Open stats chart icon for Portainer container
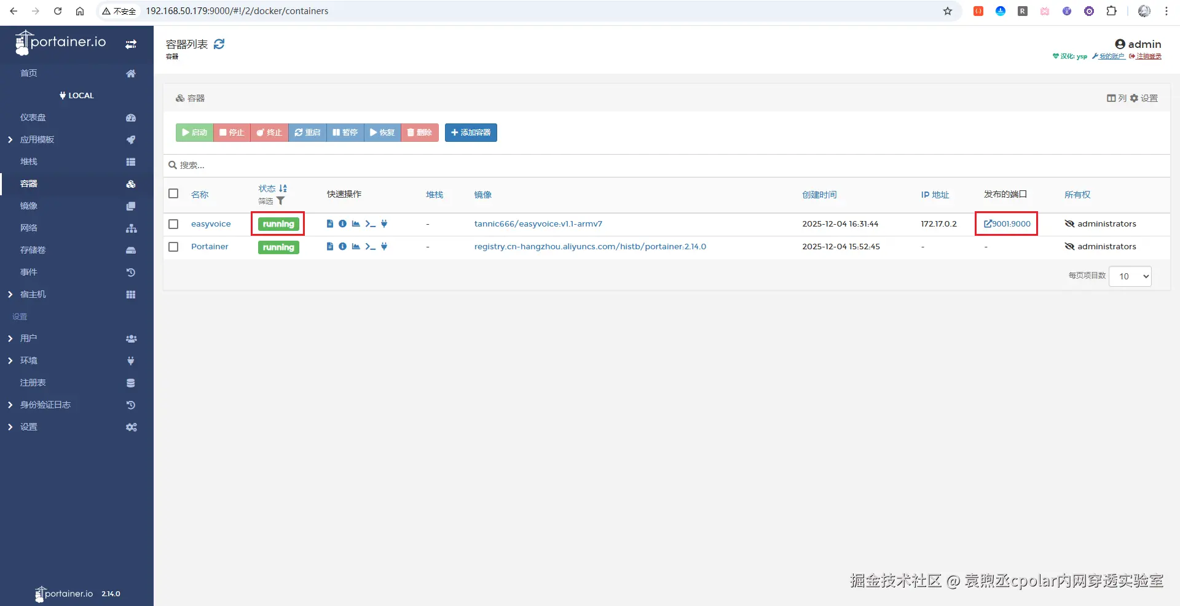This screenshot has height=606, width=1180. 356,247
